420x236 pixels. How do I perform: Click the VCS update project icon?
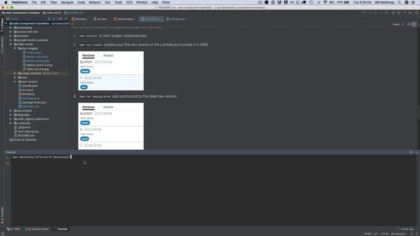393,13
